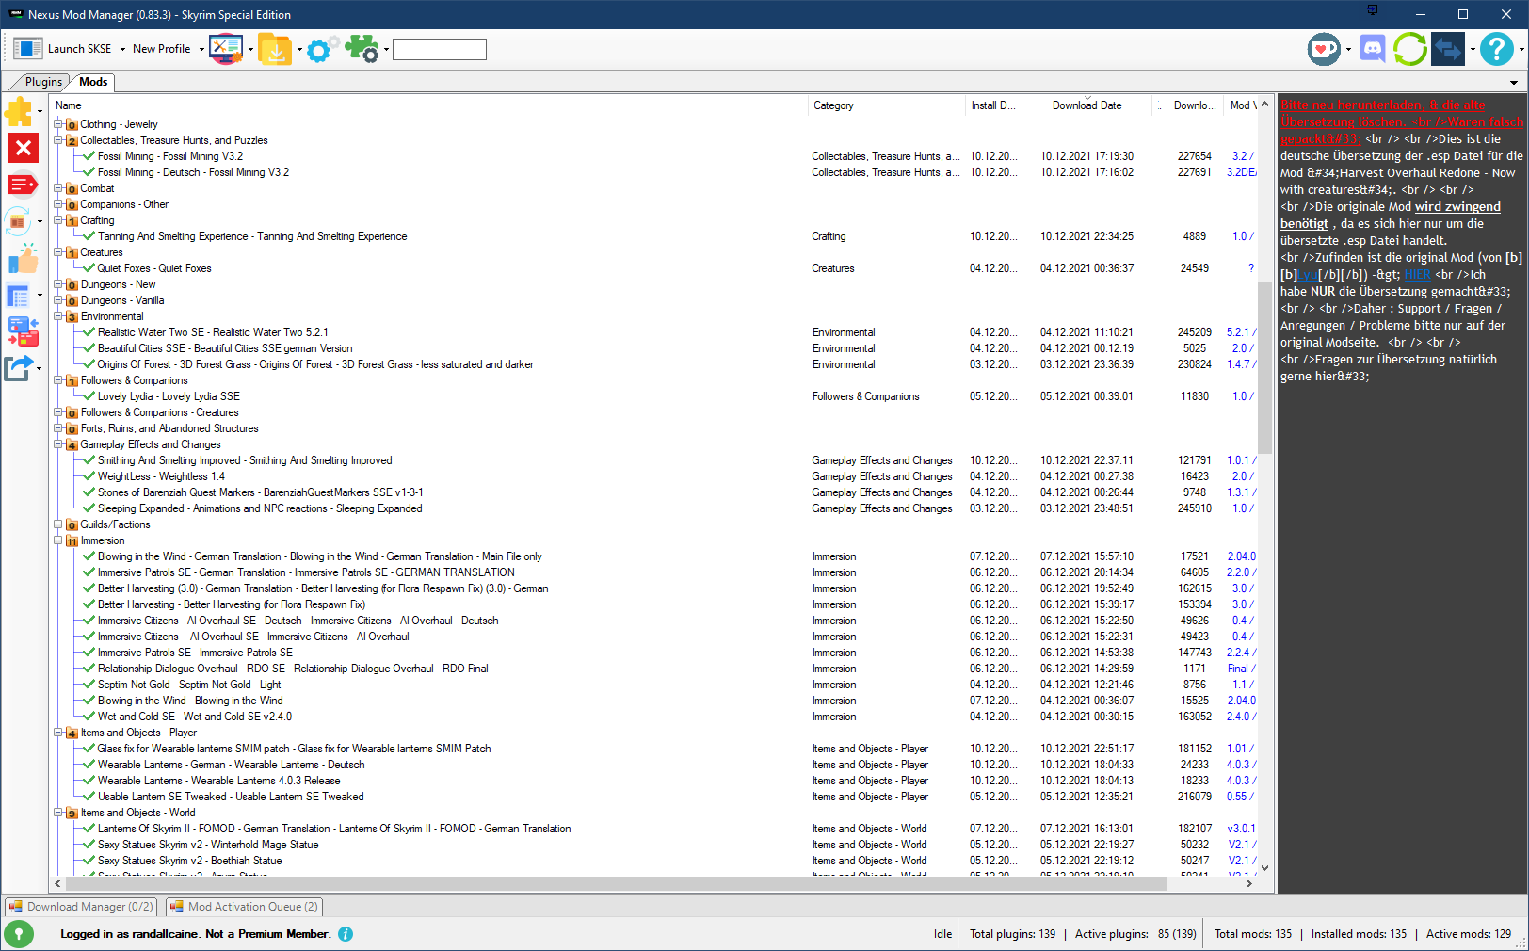Click the thumbs-up endorse mod icon

coord(23,259)
